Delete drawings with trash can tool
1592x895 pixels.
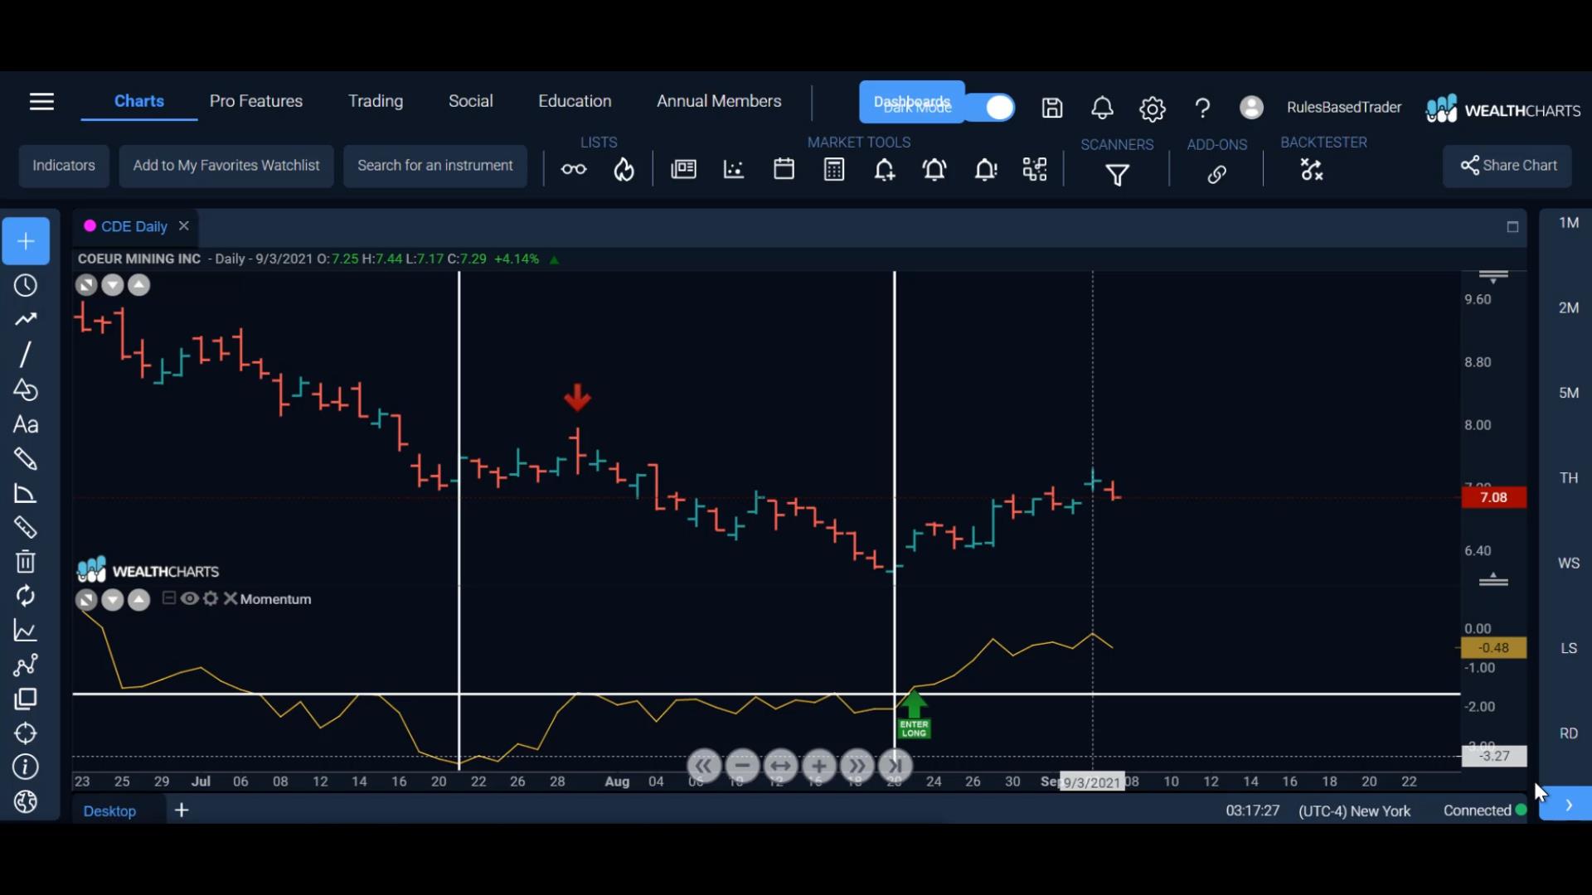point(26,561)
